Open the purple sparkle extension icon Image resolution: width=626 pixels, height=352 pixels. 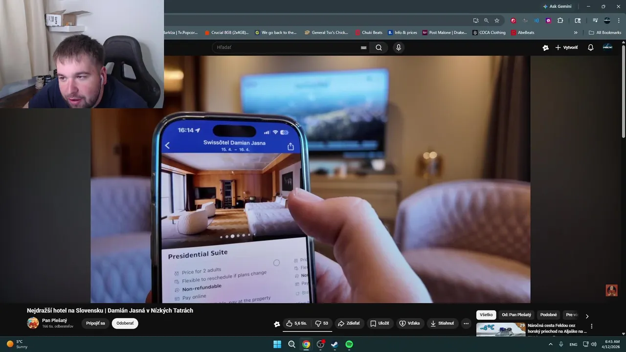point(548,21)
